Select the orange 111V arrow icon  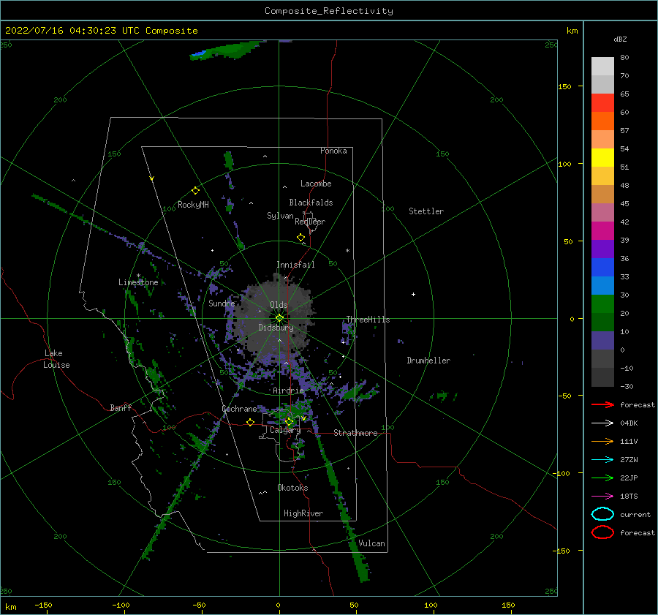(x=602, y=441)
